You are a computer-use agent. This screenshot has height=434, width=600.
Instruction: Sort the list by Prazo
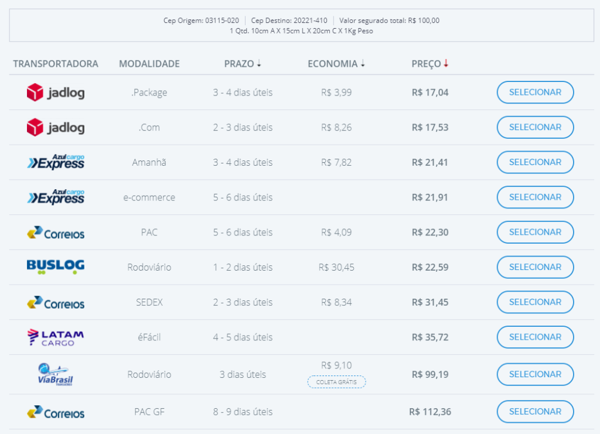243,64
